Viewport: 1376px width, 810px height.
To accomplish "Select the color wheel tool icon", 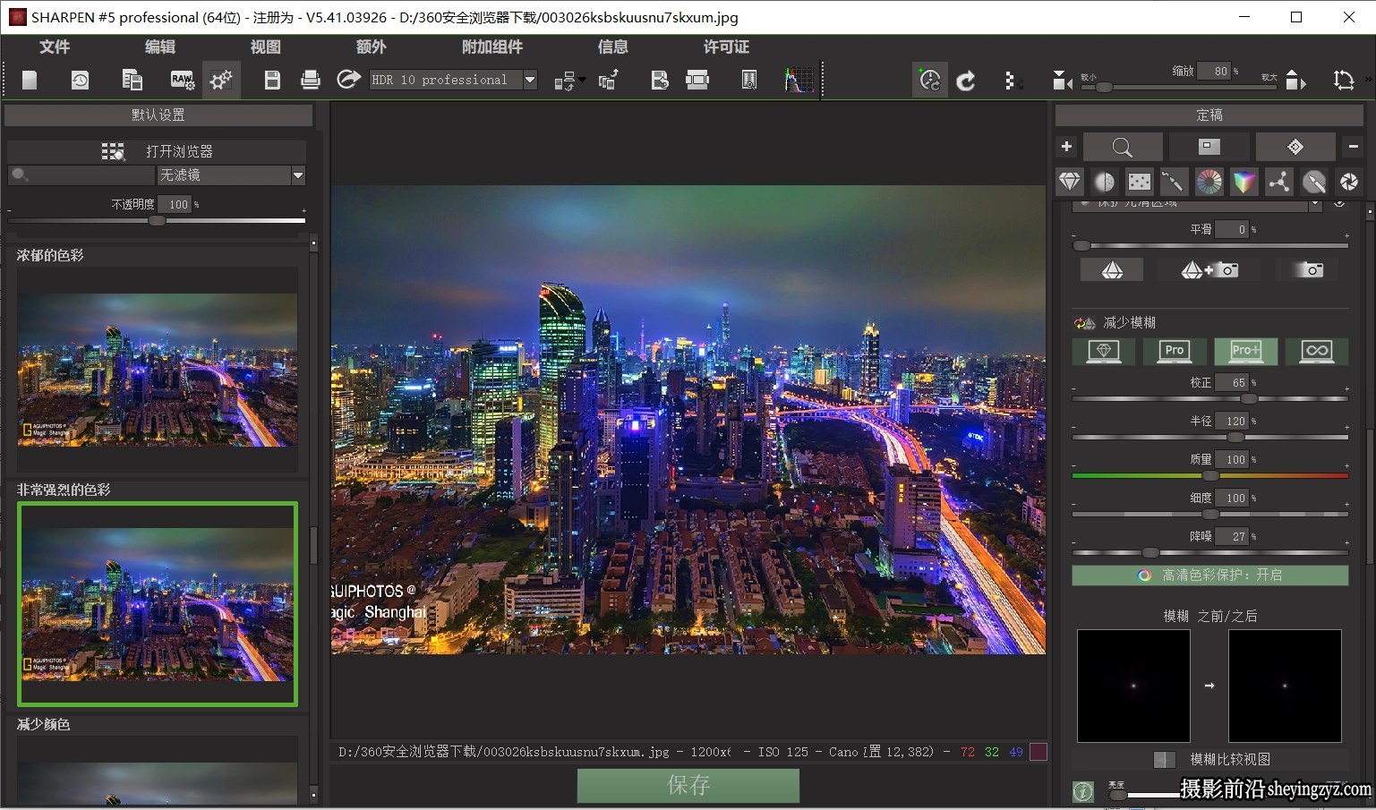I will [1209, 182].
